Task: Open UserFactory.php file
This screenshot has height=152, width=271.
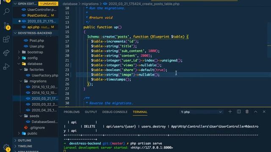Action: tap(44, 75)
